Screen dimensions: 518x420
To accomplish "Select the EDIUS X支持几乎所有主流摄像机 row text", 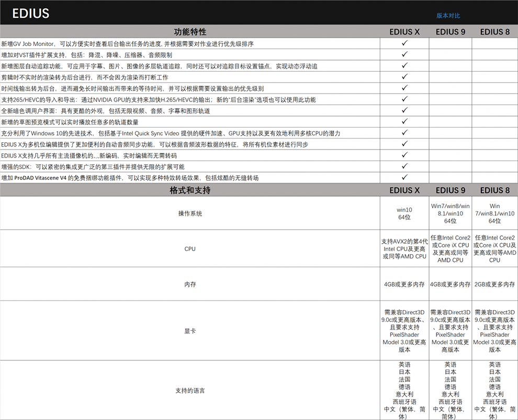I will coord(89,156).
